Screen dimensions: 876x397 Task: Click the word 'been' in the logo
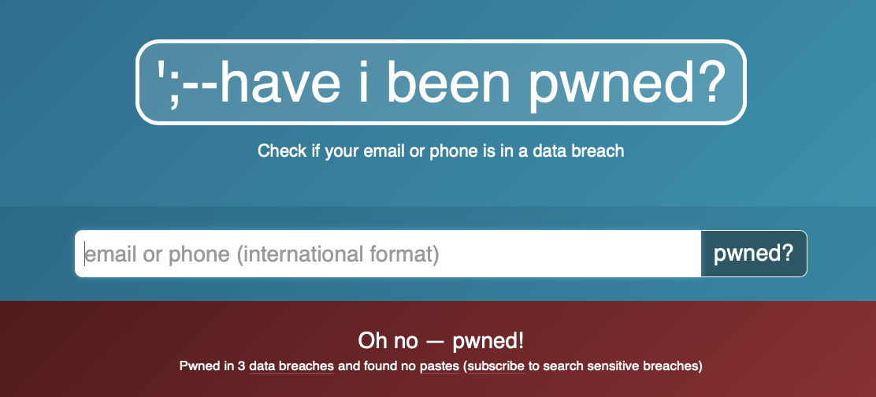[453, 83]
